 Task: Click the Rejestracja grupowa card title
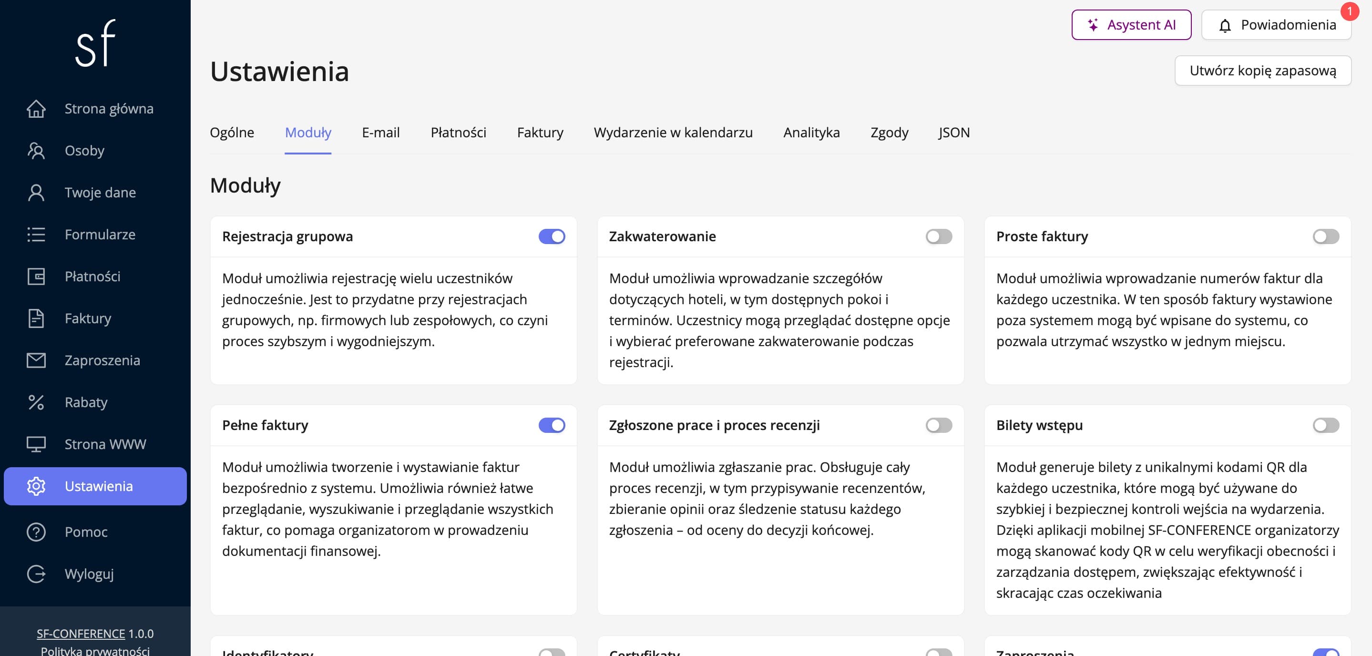click(287, 236)
